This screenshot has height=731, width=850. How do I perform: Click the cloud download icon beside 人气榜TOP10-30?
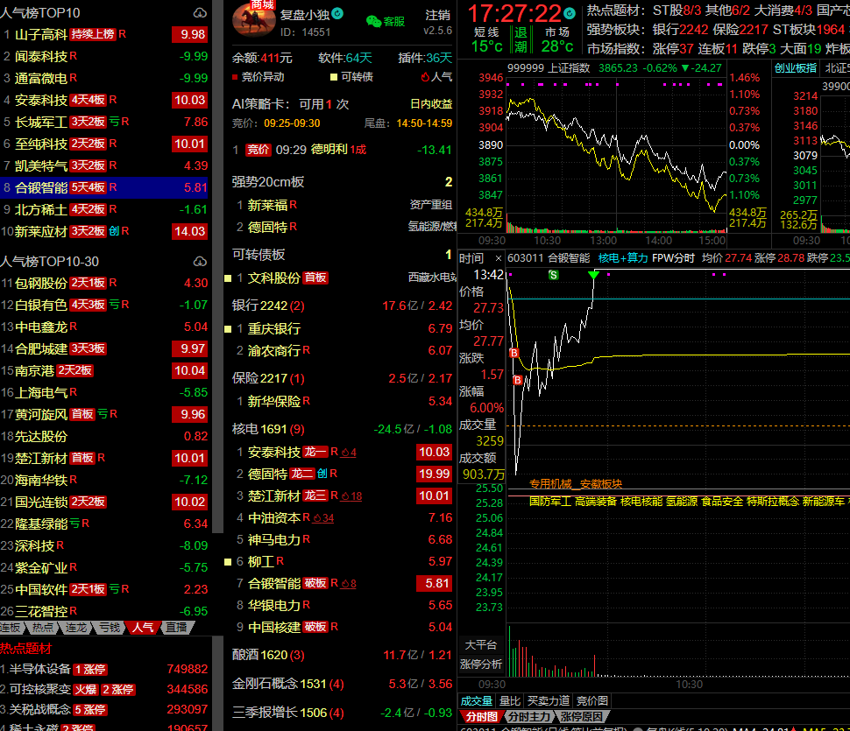click(201, 262)
